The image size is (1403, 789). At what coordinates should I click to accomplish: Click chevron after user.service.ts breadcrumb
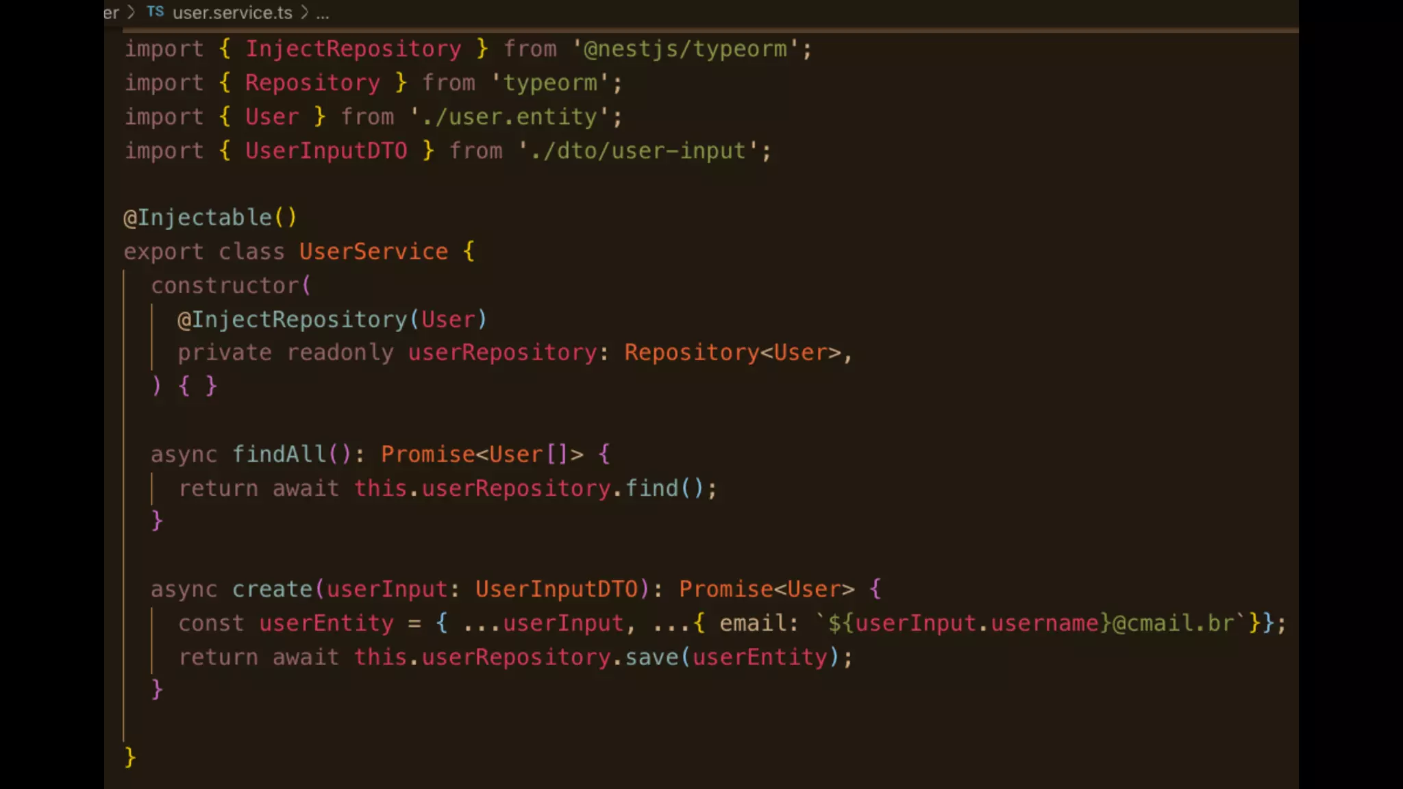click(305, 12)
